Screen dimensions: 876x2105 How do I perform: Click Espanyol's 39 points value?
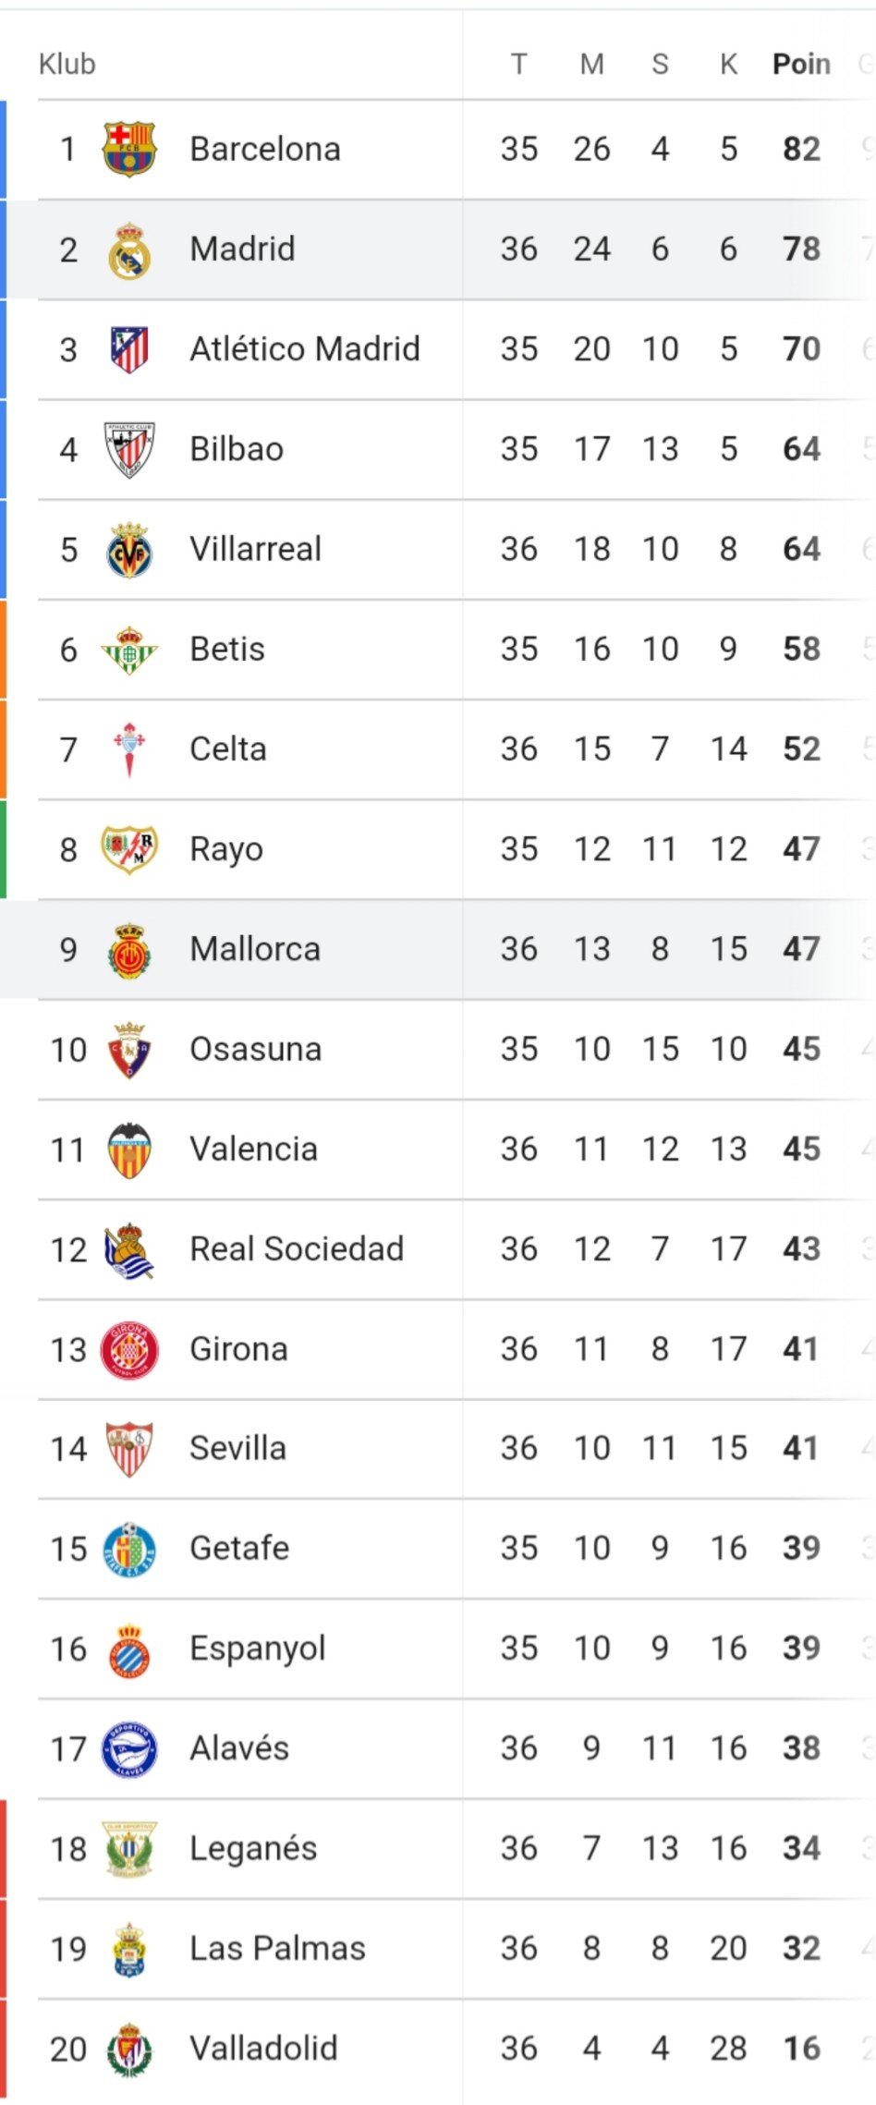click(801, 1649)
